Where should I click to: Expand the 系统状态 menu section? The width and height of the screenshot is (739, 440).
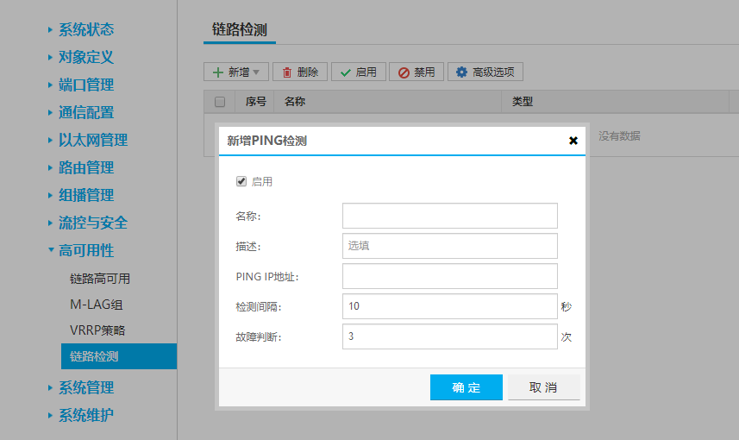(x=85, y=30)
